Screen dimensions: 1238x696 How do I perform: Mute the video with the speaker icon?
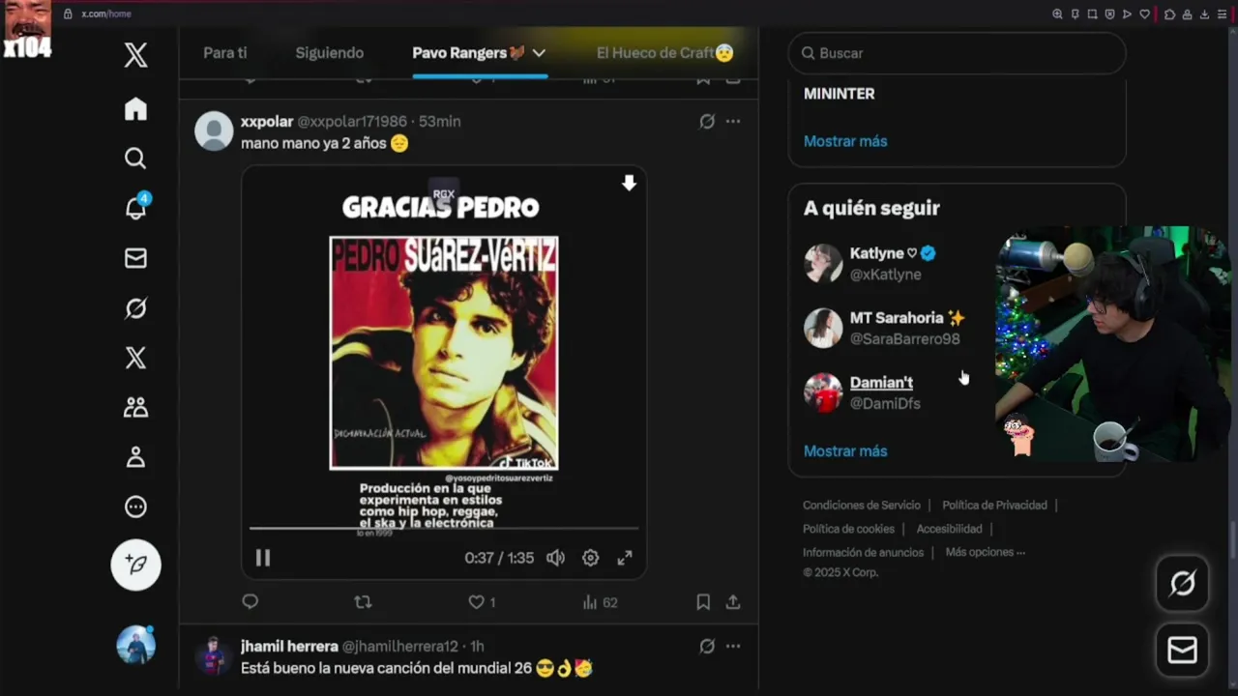tap(555, 558)
